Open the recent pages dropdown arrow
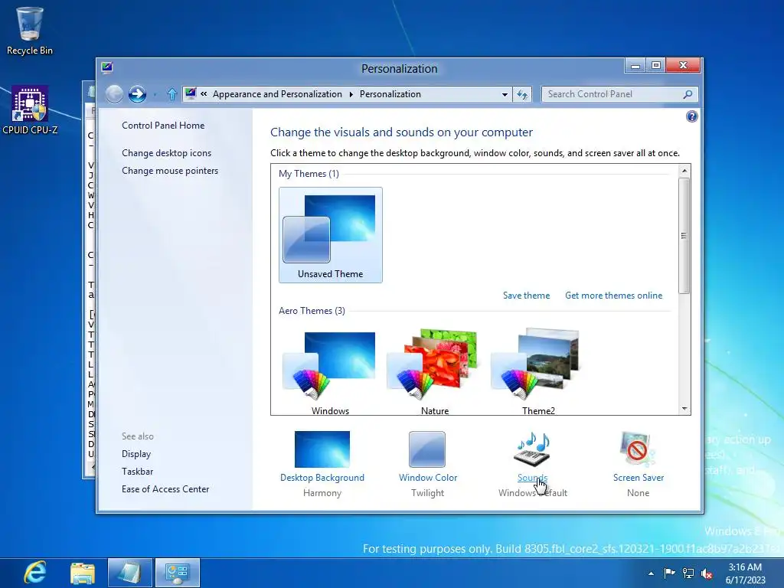Screen dimensions: 784x588 (x=155, y=94)
